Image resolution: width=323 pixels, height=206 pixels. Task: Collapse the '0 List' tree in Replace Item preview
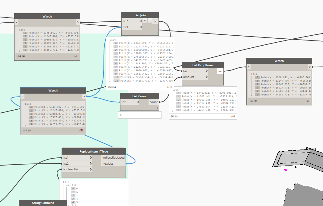tap(66, 185)
